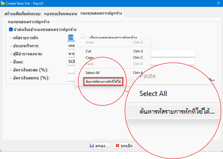Image resolution: width=223 pixels, height=159 pixels.
Task: Click the อีเมล input field
Action: pyautogui.click(x=71, y=61)
